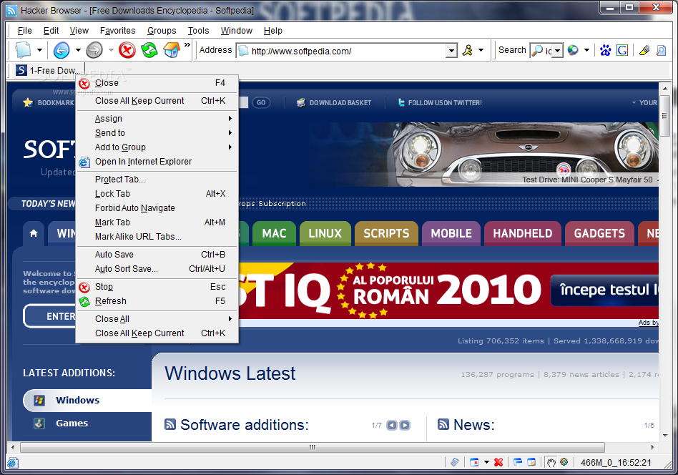The width and height of the screenshot is (678, 475).
Task: Choose Forbid Auto Navigate
Action: tap(157, 208)
